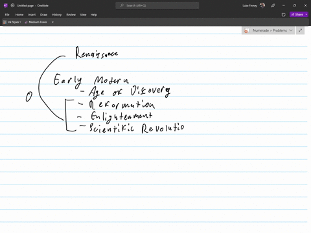311x233 pixels.
Task: Click the pen mode icon in title bar
Action: click(273, 6)
